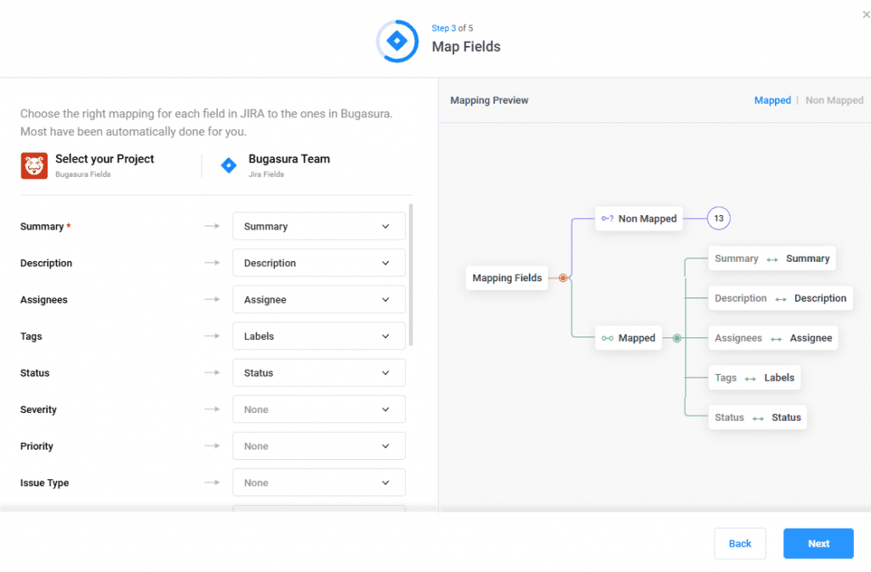Click the Jira step progress icon
871x572 pixels.
coord(397,40)
